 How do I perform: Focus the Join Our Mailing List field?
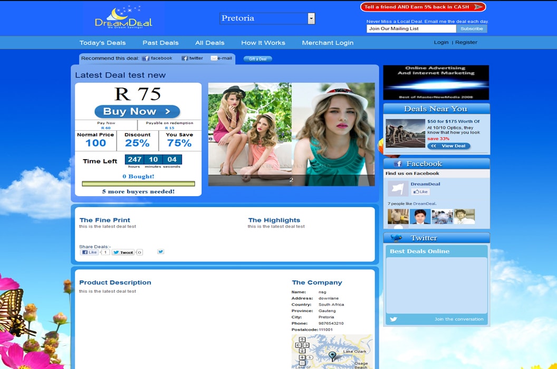coord(411,29)
